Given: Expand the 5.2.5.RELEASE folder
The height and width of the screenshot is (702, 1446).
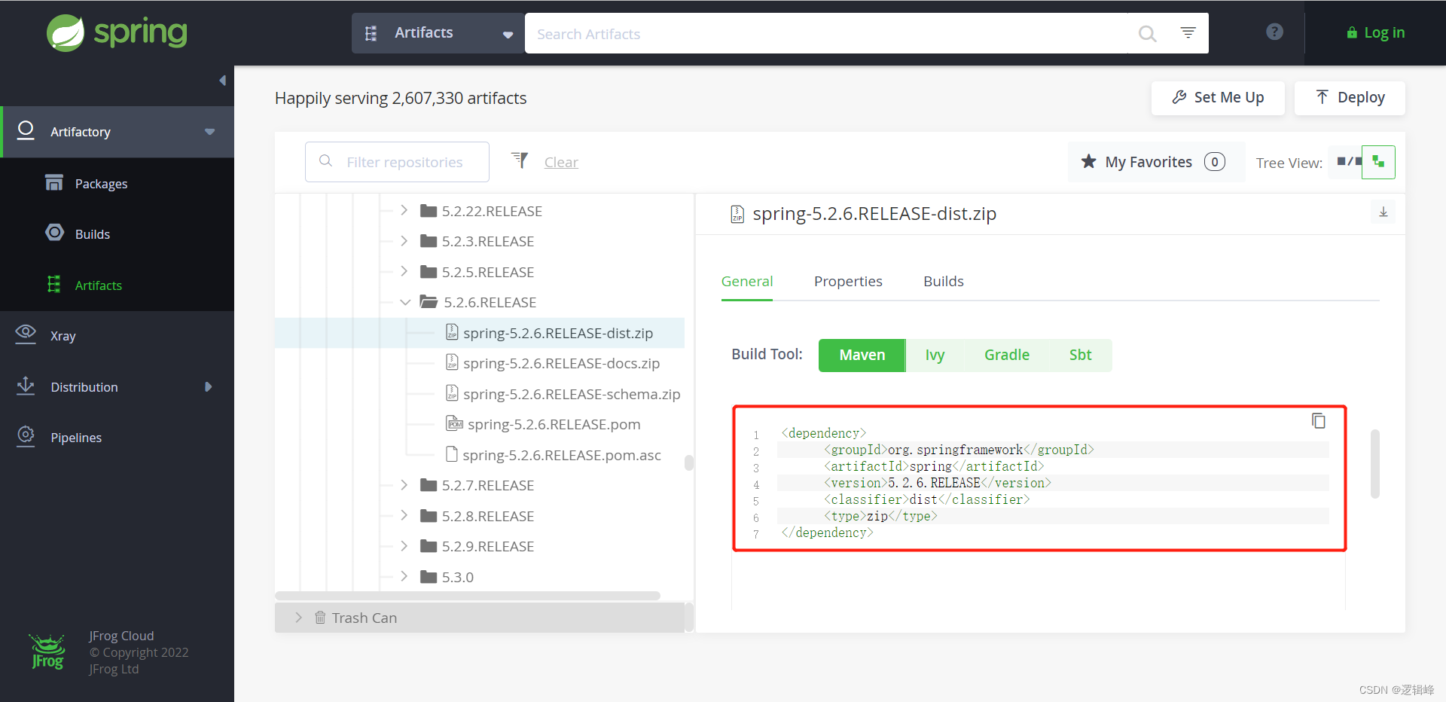Looking at the screenshot, I should tap(404, 271).
